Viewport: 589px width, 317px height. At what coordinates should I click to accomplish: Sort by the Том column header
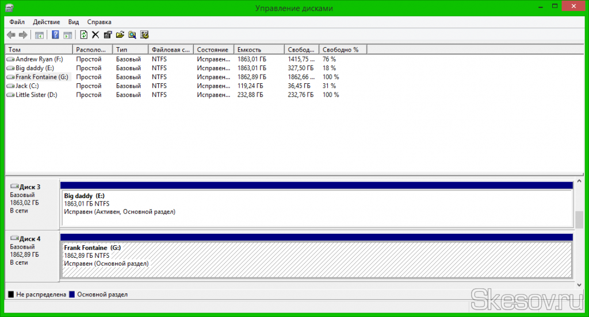point(39,50)
